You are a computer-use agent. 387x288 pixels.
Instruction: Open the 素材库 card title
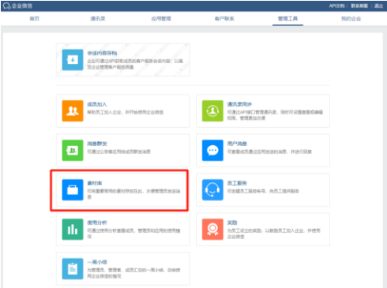pyautogui.click(x=95, y=183)
